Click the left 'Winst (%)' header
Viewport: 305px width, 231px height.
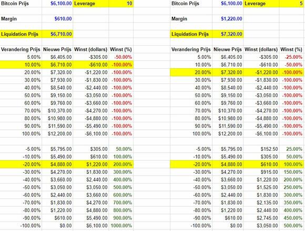121,49
